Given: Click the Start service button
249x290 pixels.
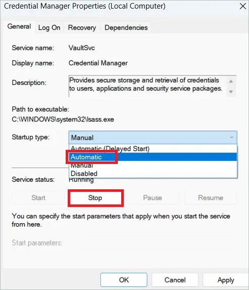Looking at the screenshot, I should [x=38, y=198].
